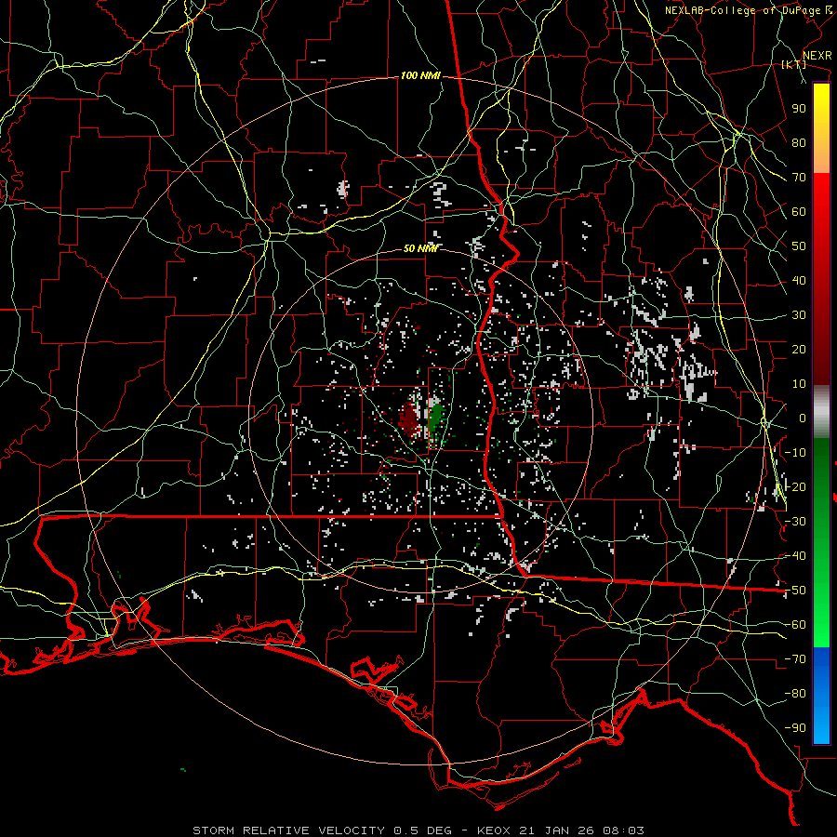
Task: Click the 50 NMI range ring label
Action: (x=420, y=248)
